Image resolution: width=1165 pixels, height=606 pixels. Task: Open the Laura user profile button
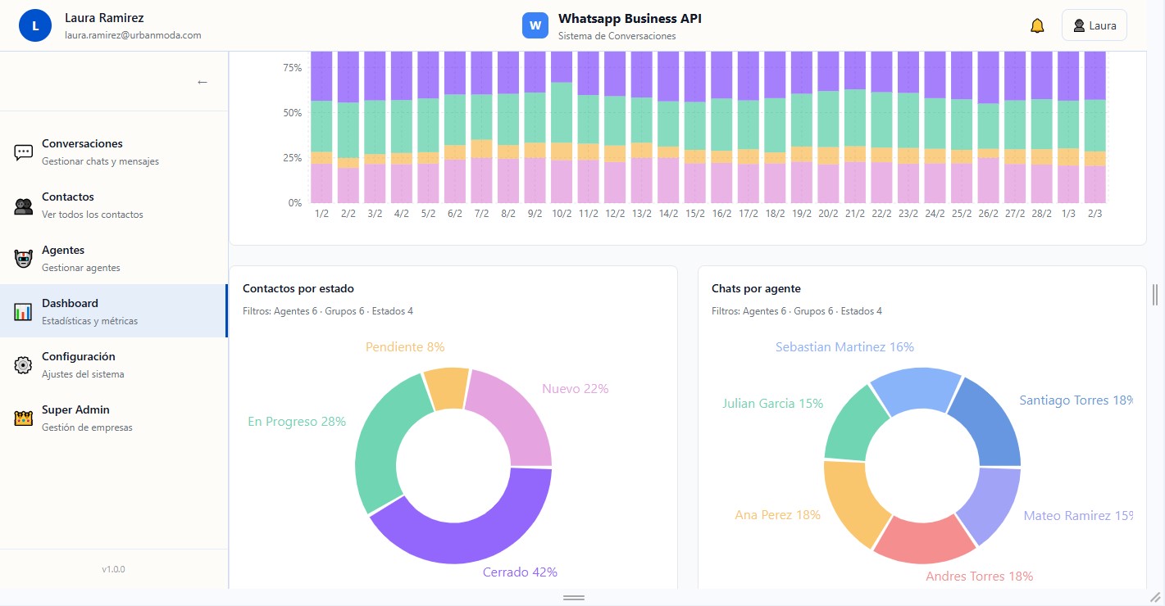click(1094, 25)
